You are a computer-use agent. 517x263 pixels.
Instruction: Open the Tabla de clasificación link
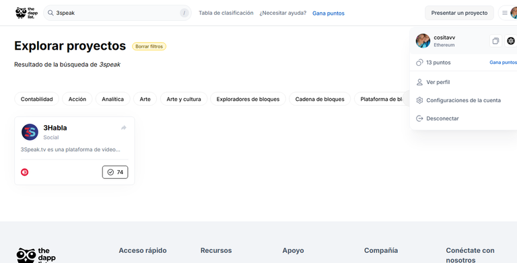(226, 13)
